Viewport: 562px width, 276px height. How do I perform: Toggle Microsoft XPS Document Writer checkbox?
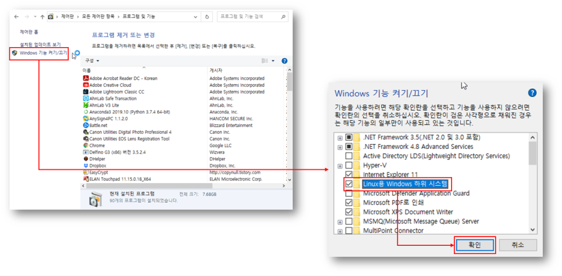[348, 212]
